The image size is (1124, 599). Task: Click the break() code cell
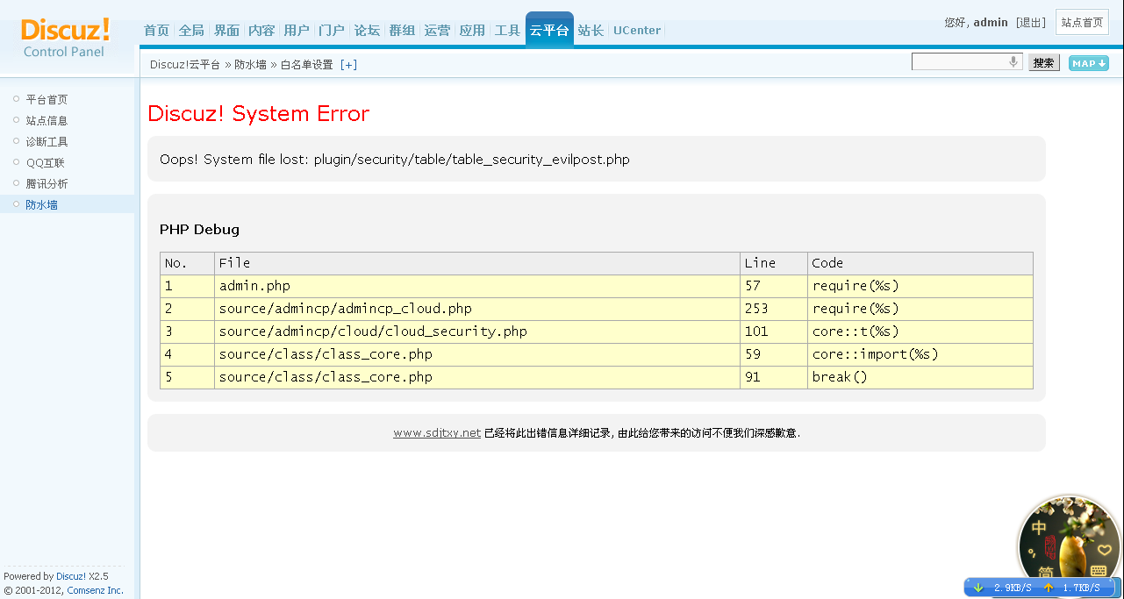(x=920, y=377)
